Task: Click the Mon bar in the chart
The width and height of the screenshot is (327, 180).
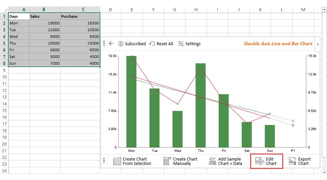Action: [131, 102]
